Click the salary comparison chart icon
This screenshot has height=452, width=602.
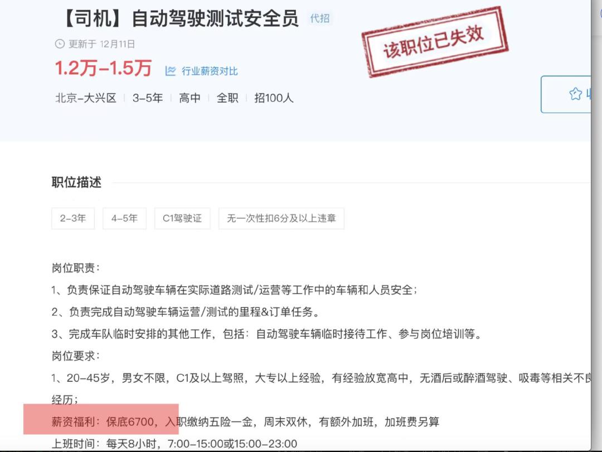coord(171,71)
